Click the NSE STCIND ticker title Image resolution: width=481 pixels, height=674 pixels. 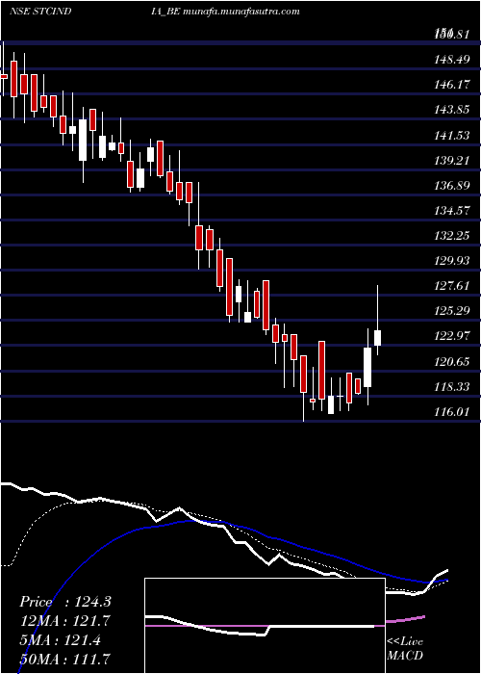click(40, 12)
